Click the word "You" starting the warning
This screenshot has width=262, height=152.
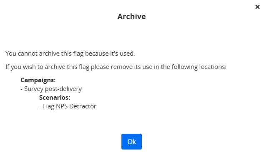(x=11, y=54)
